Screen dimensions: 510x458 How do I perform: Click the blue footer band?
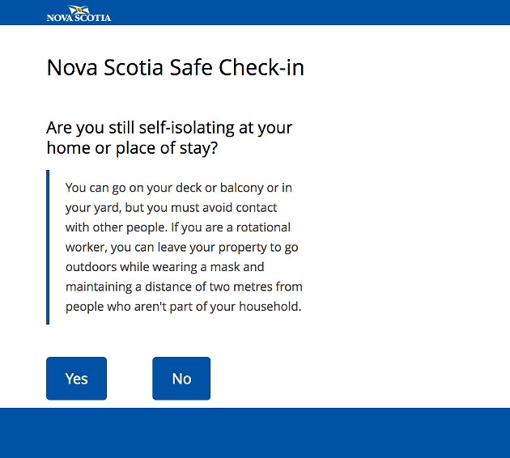(255, 433)
